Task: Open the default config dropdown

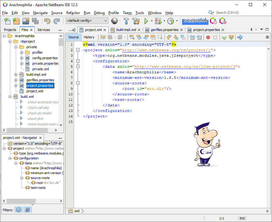Action: click(87, 21)
